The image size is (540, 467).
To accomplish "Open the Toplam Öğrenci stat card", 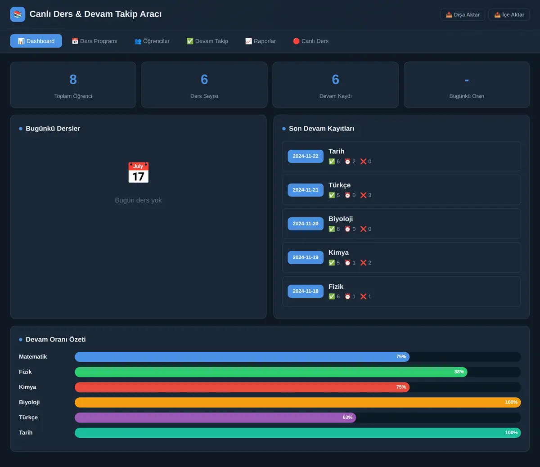I will pyautogui.click(x=73, y=85).
